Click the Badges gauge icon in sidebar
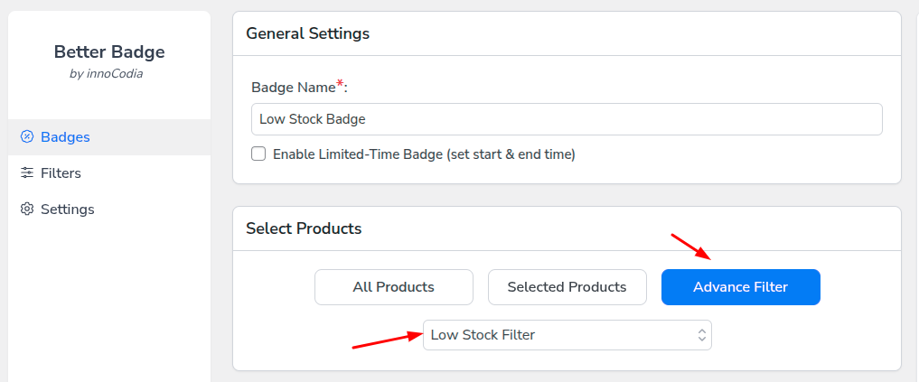Viewport: 919px width, 382px height. [x=27, y=137]
